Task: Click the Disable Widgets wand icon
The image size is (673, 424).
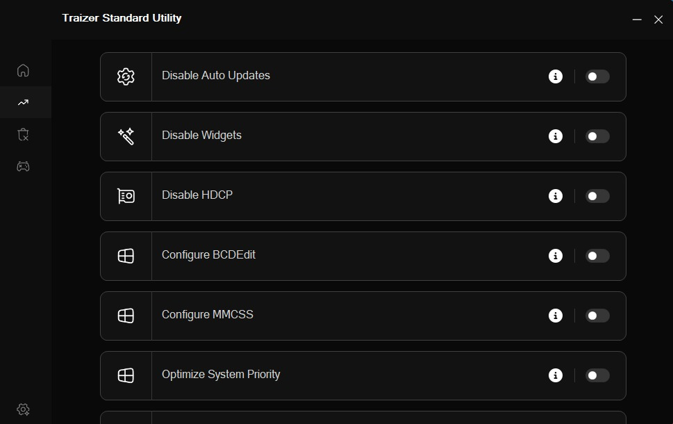Action: 126,136
